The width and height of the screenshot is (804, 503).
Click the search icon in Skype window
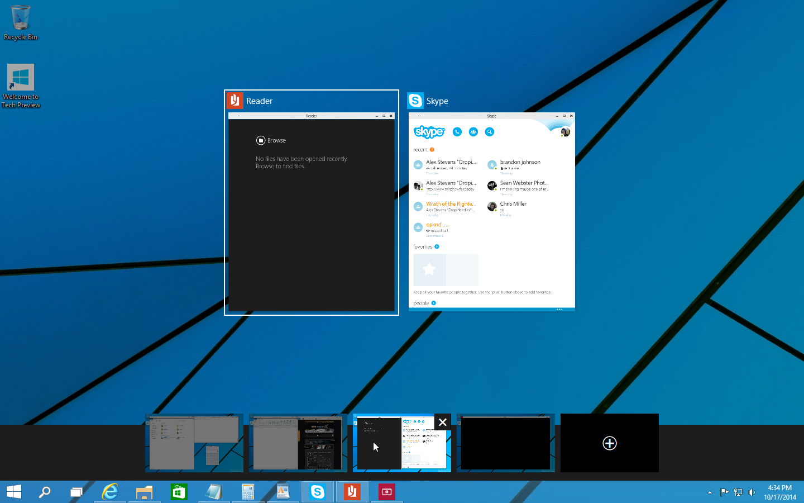(x=490, y=132)
